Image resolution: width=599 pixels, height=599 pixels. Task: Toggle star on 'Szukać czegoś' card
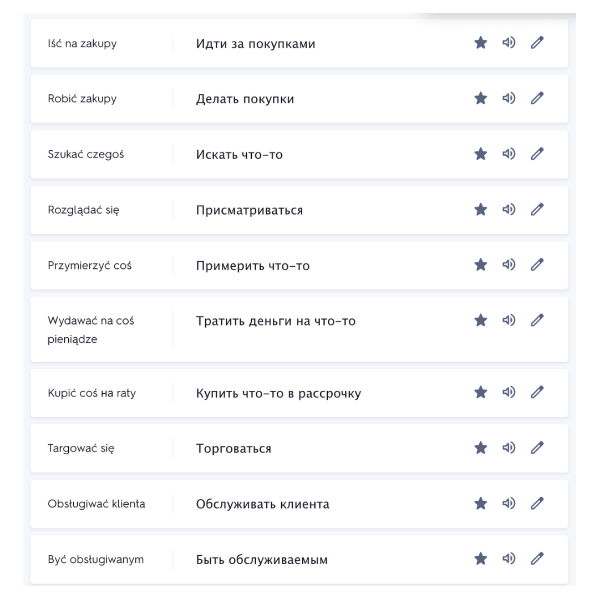pos(480,154)
